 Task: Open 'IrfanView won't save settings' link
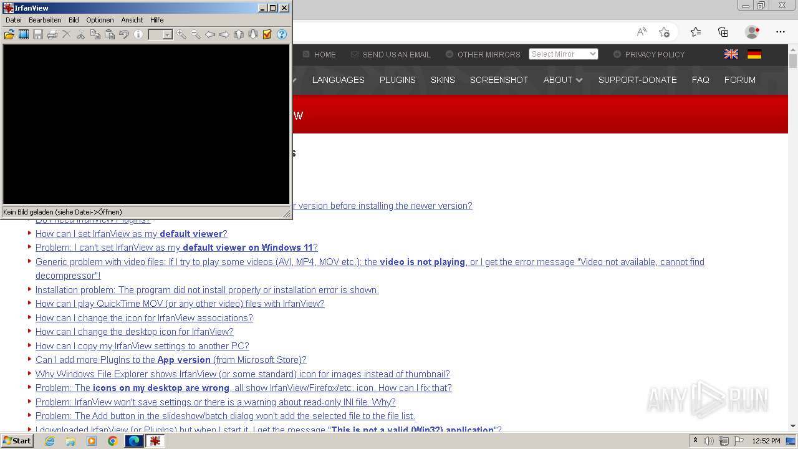point(216,402)
